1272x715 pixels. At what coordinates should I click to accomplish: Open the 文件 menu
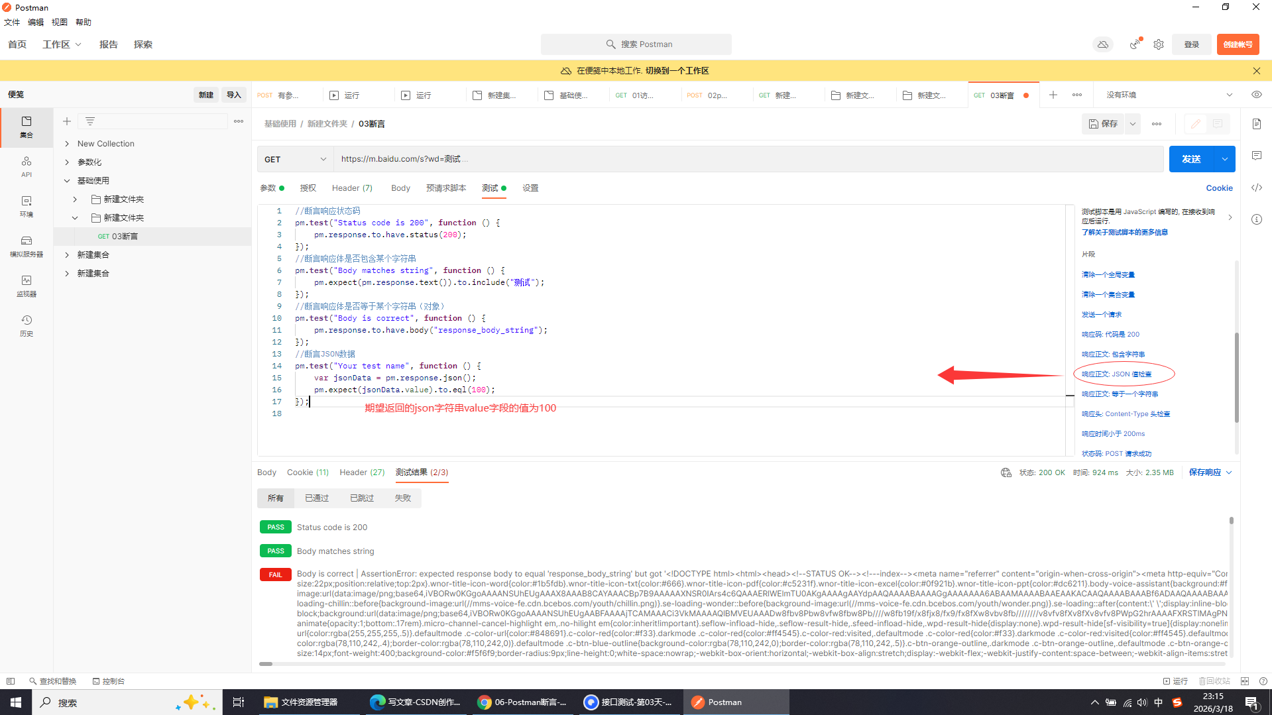coord(12,23)
